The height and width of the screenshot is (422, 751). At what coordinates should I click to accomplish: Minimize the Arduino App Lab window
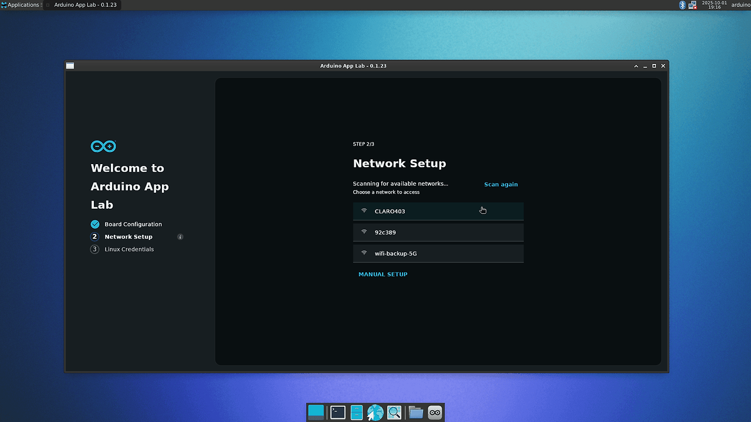coord(645,66)
